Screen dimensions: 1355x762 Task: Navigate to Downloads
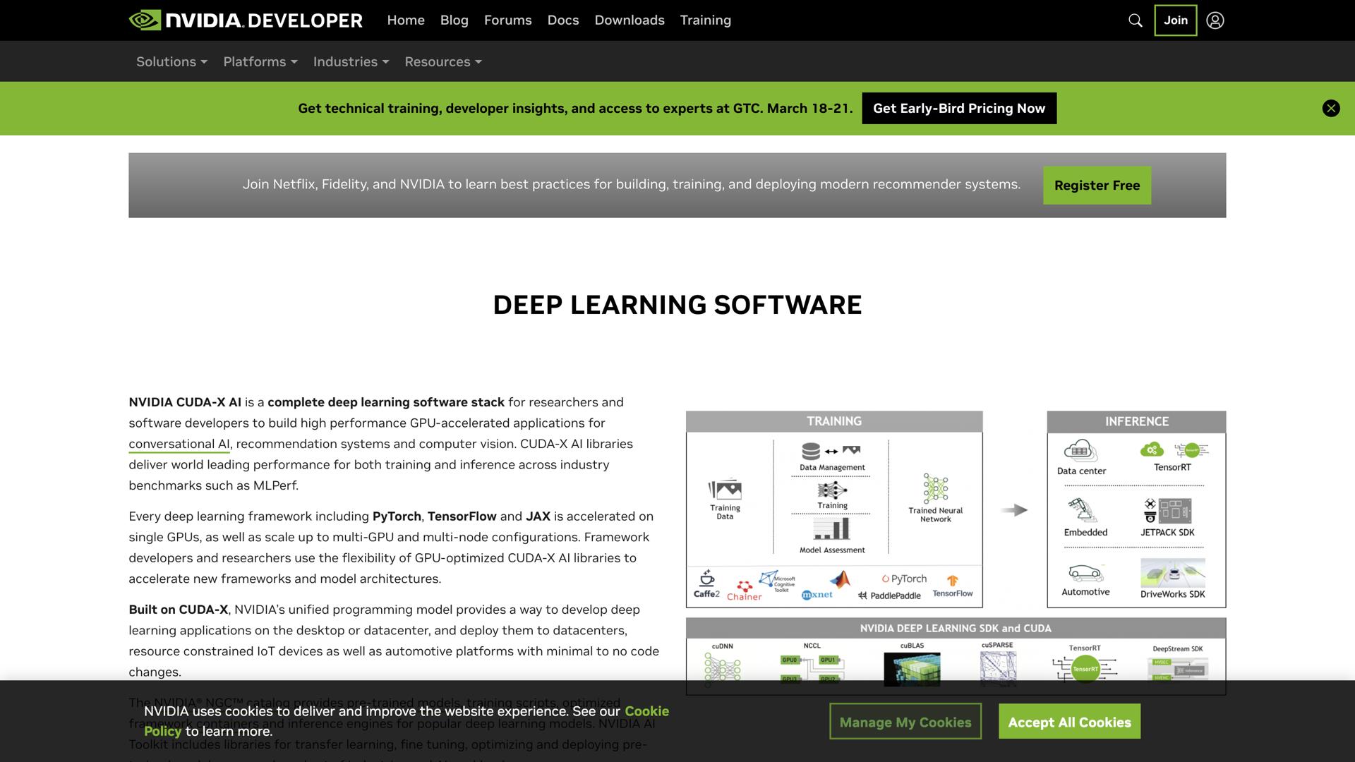(x=629, y=20)
